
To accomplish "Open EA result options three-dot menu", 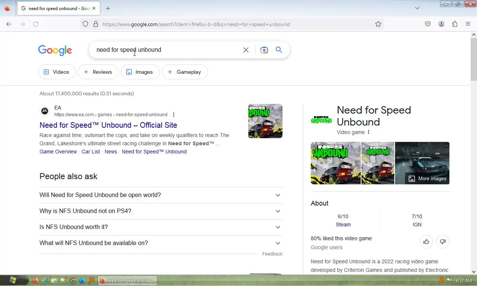I will (x=174, y=115).
